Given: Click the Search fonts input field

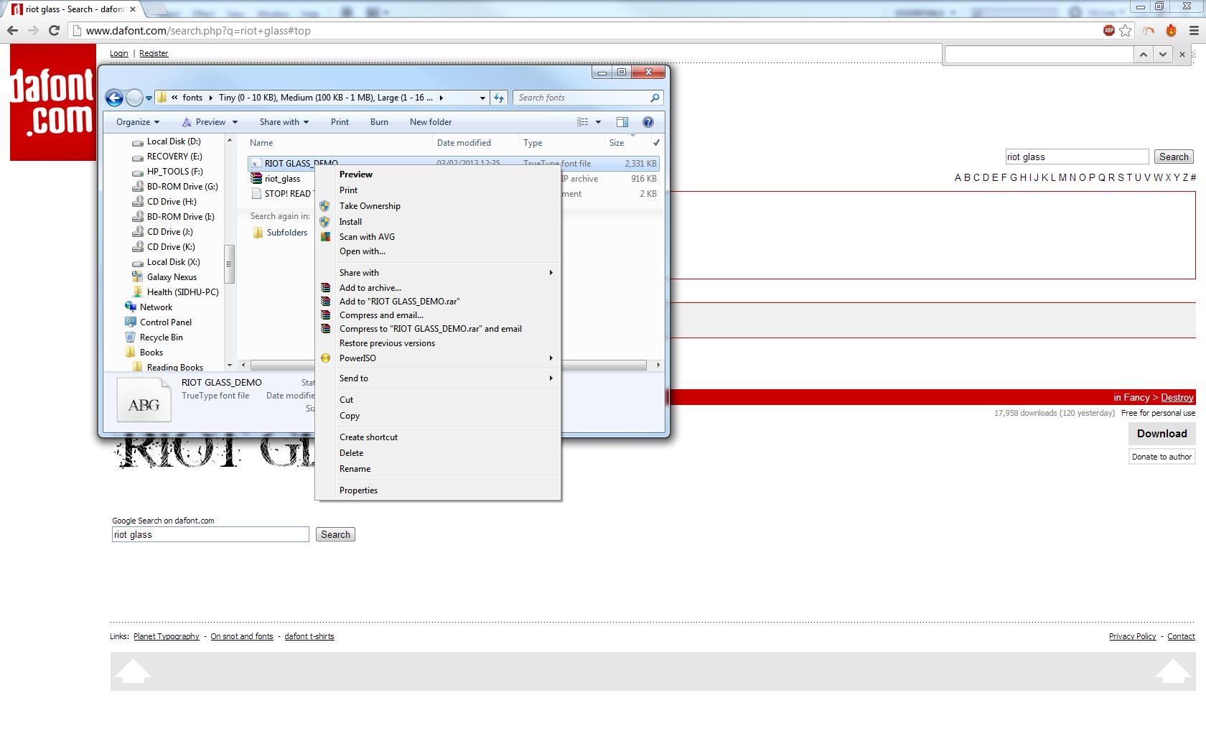Looking at the screenshot, I should (x=588, y=98).
